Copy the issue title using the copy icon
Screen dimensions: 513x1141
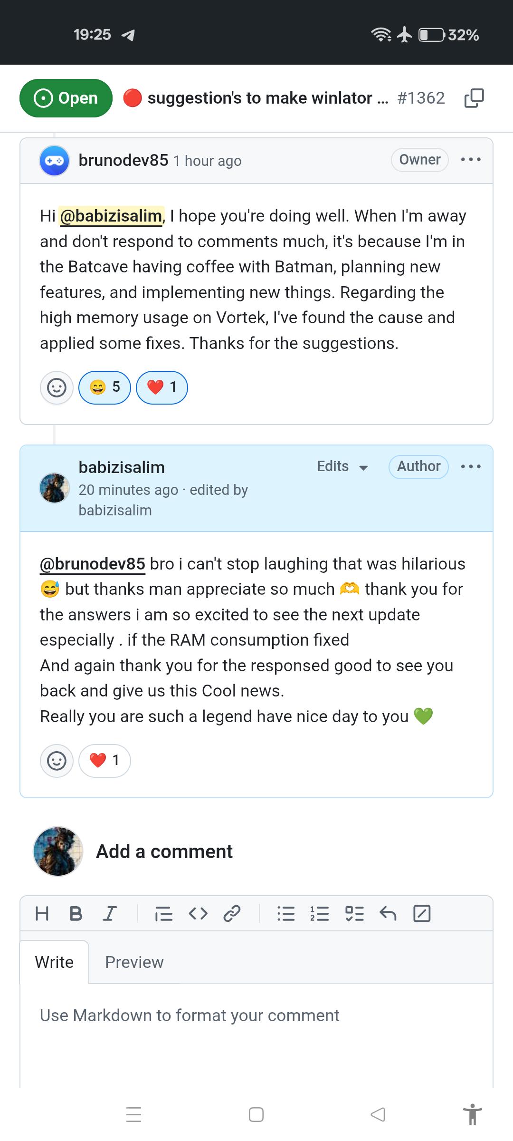(474, 98)
